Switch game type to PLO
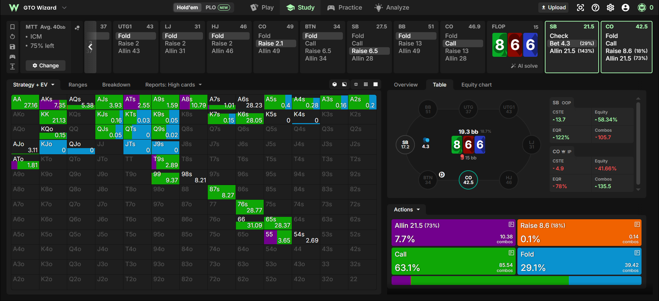This screenshot has width=659, height=301. [x=217, y=8]
